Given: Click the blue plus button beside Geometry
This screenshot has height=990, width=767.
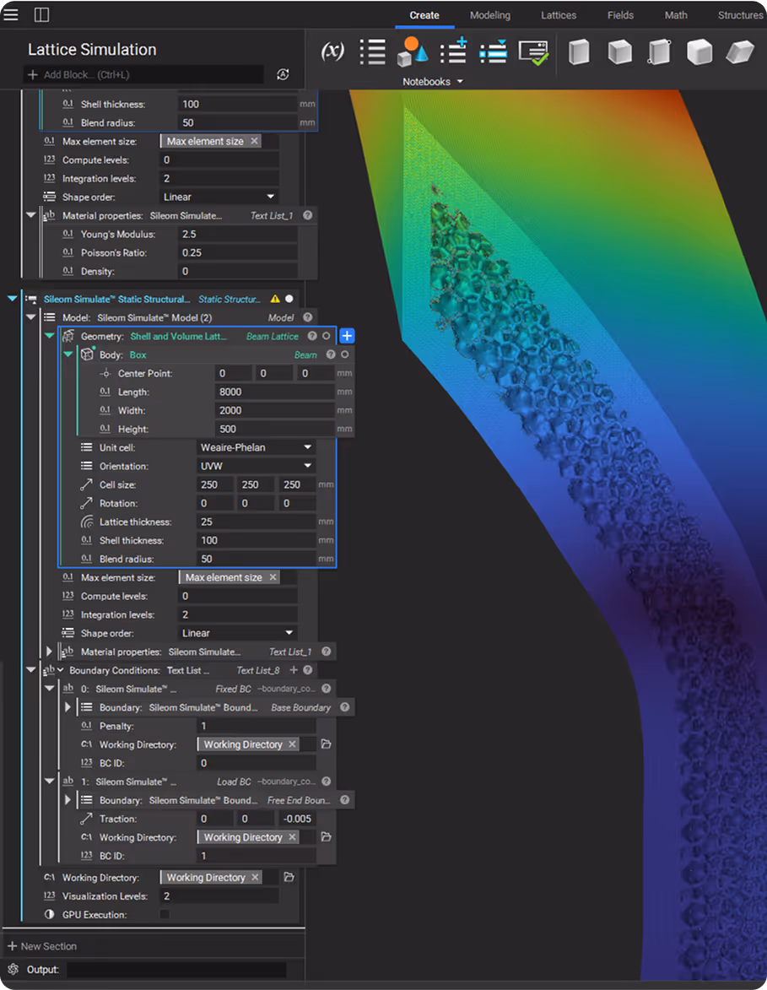Looking at the screenshot, I should [347, 336].
